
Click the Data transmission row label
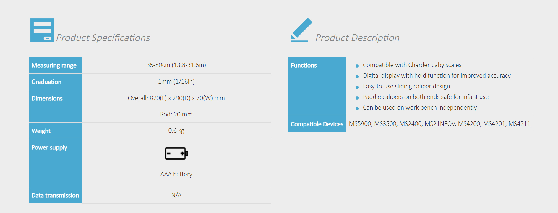point(55,195)
